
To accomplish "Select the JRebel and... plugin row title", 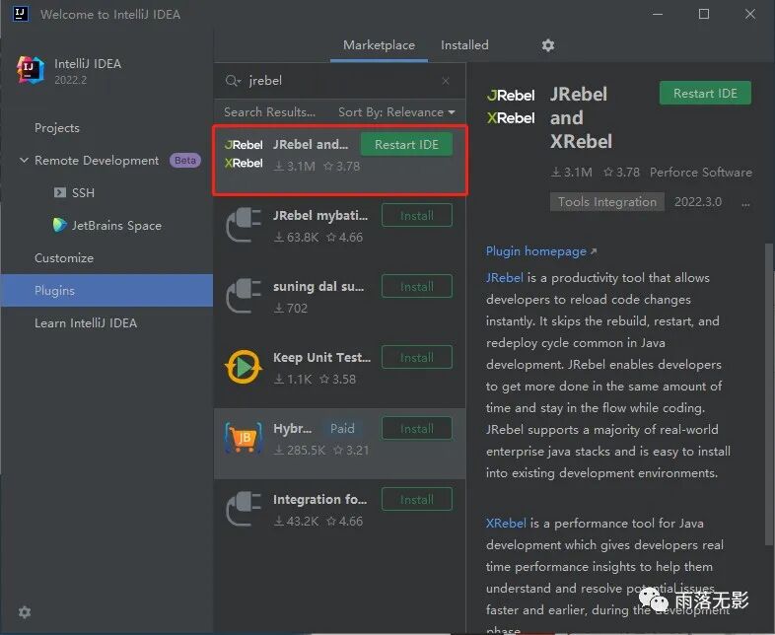I will tap(311, 144).
